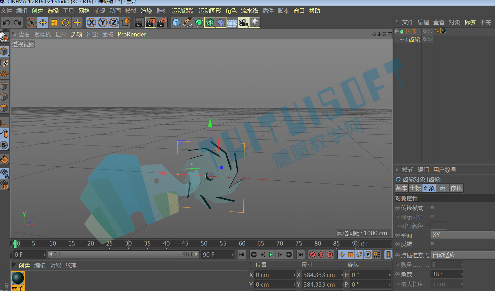
Task: Add a Light object
Action: 255,22
